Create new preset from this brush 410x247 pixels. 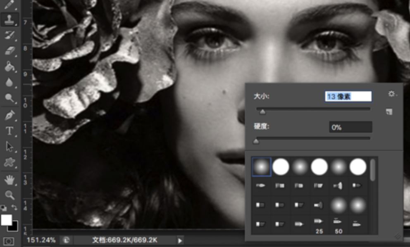click(x=389, y=112)
